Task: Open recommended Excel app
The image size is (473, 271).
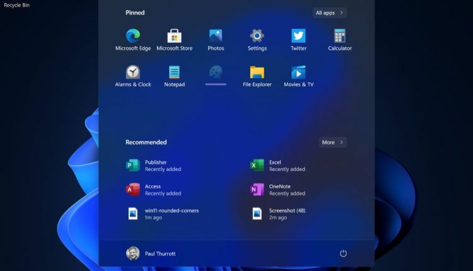Action: [278, 166]
